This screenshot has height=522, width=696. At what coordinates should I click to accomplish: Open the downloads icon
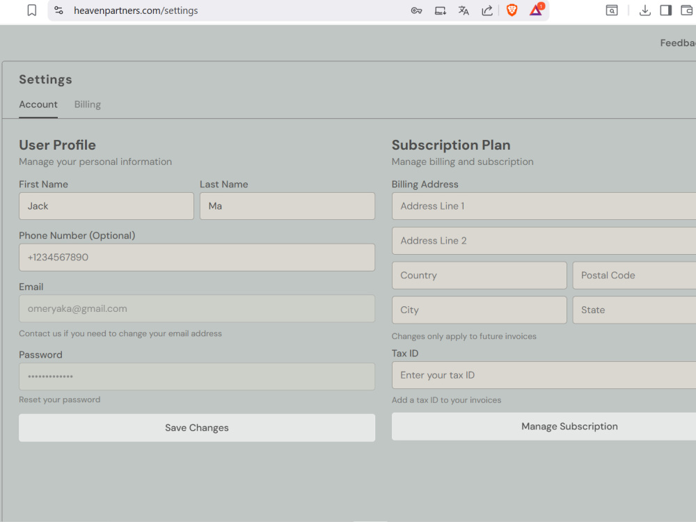645,10
